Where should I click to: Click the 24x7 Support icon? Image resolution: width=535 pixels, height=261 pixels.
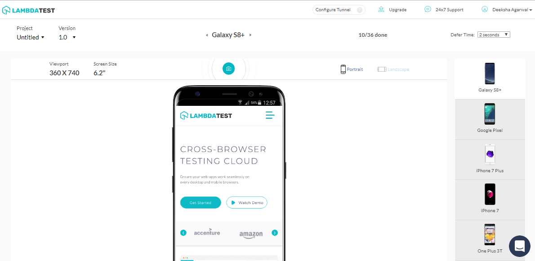point(427,9)
